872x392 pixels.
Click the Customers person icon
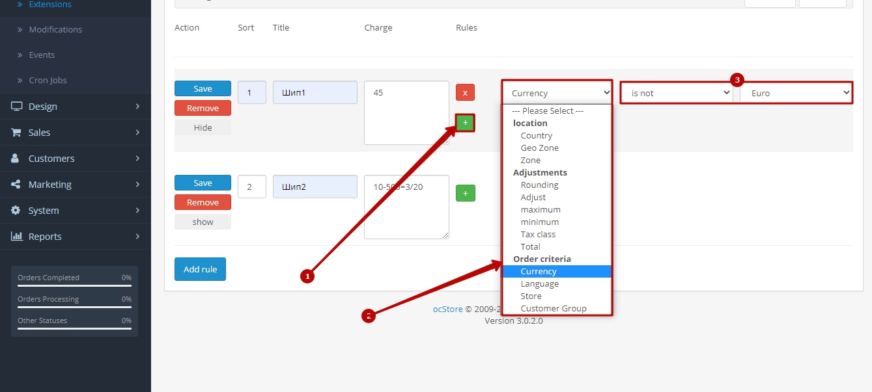(x=16, y=158)
